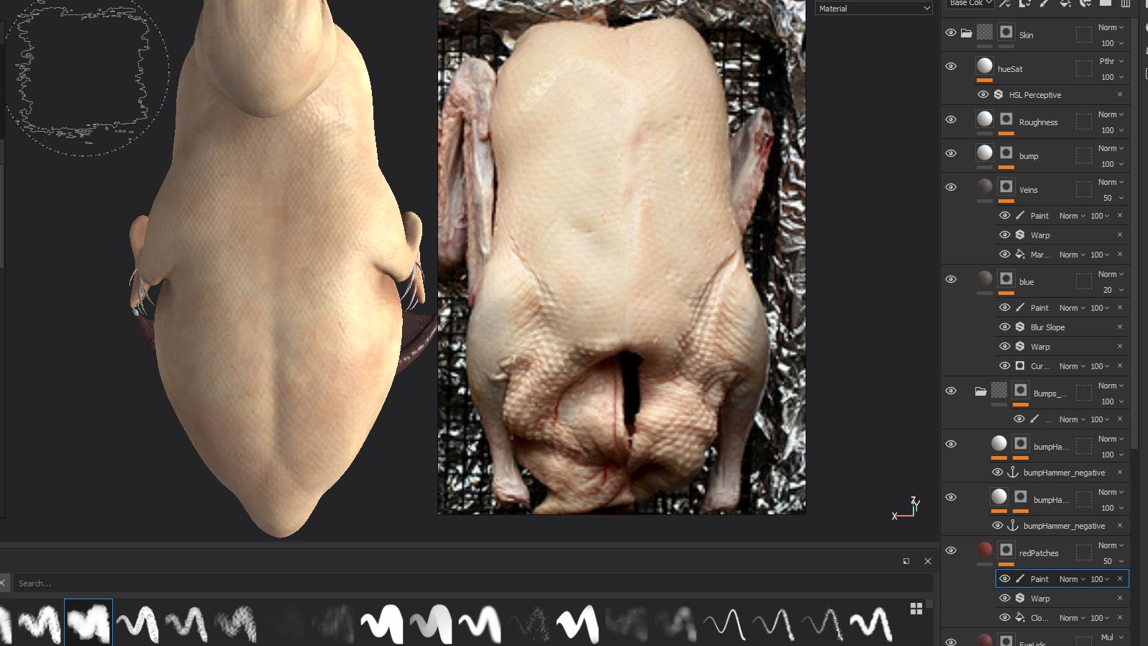Select the Roughness layer mask icon
The height and width of the screenshot is (646, 1148).
click(1006, 119)
